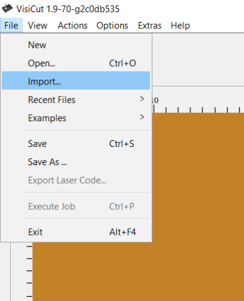
Task: Click the VisiCut app icon in title bar
Action: [x=7, y=9]
